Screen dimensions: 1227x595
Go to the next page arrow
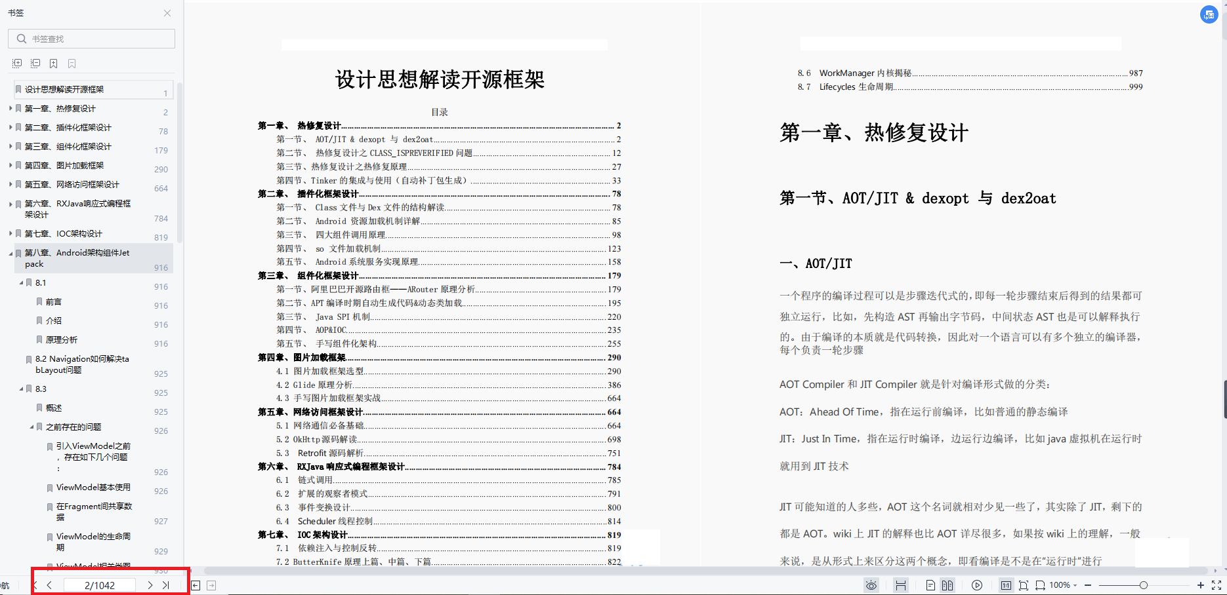click(x=150, y=585)
